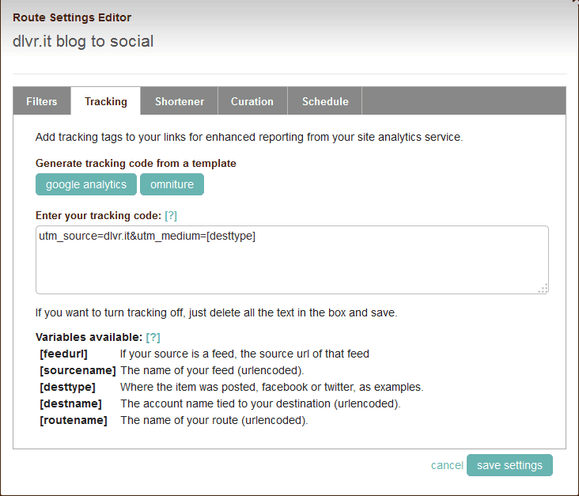Click 'Generate tracking code from a template' label
Viewport: 579px width, 496px height.
[x=136, y=163]
